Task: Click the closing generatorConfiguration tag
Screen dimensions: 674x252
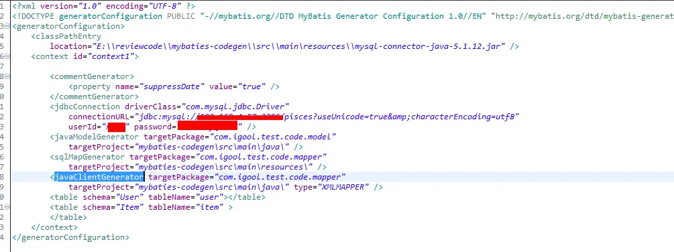Action: (71, 237)
